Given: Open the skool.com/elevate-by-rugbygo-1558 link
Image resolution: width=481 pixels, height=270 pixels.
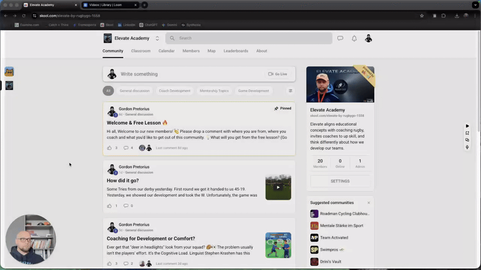Looking at the screenshot, I should pos(337,116).
